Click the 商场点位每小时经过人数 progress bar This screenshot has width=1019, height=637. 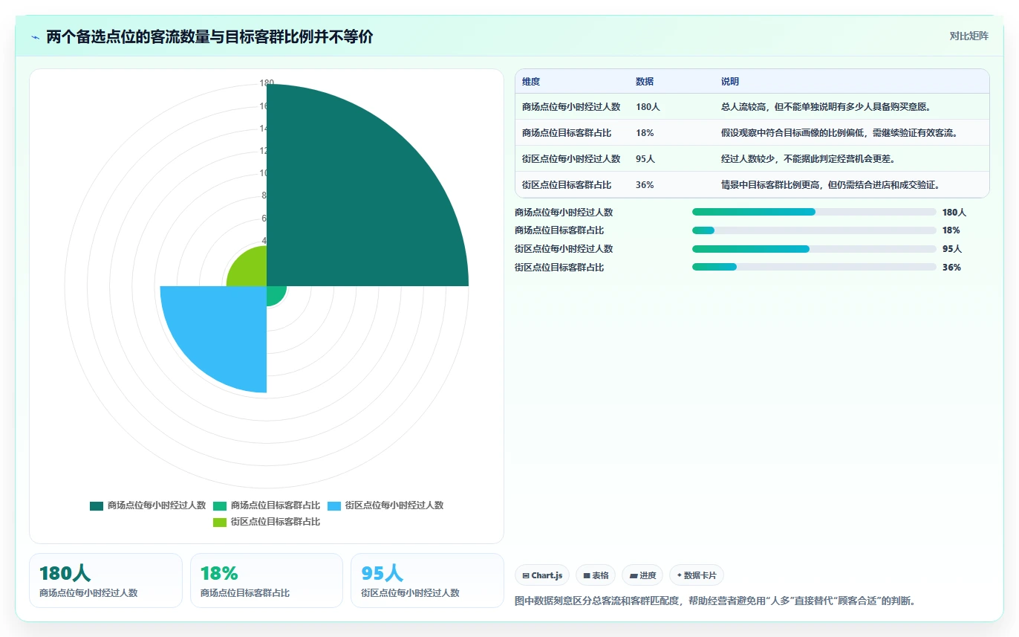(814, 212)
